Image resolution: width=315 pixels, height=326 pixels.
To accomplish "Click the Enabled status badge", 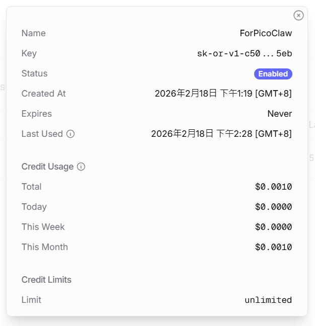I will (273, 74).
